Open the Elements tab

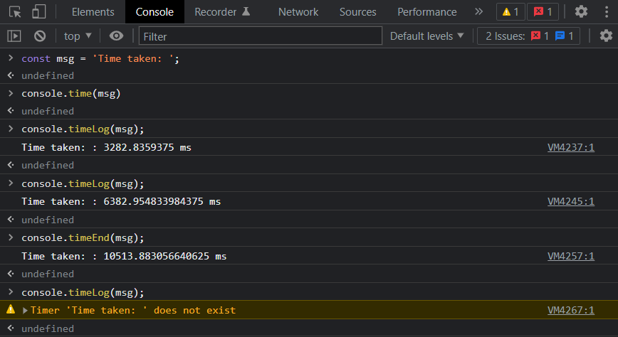[x=93, y=12]
